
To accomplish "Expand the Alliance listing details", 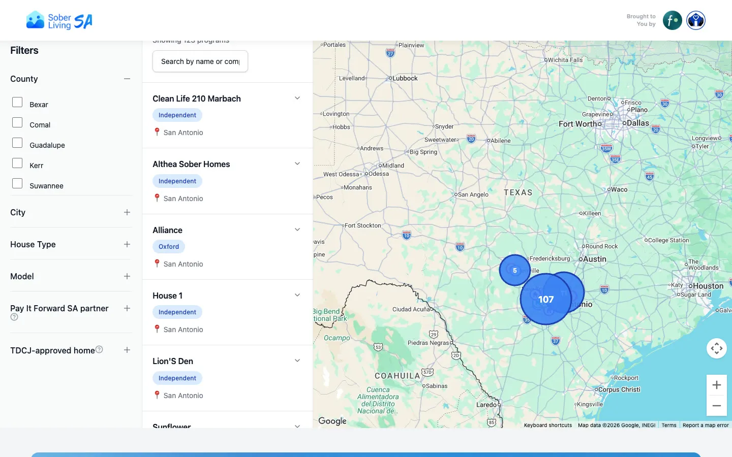I will (x=297, y=230).
